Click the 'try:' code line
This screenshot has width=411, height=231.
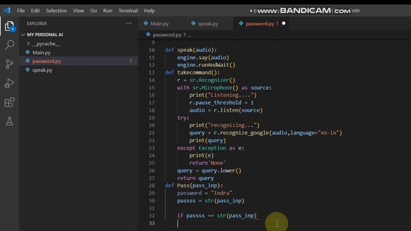coord(183,118)
